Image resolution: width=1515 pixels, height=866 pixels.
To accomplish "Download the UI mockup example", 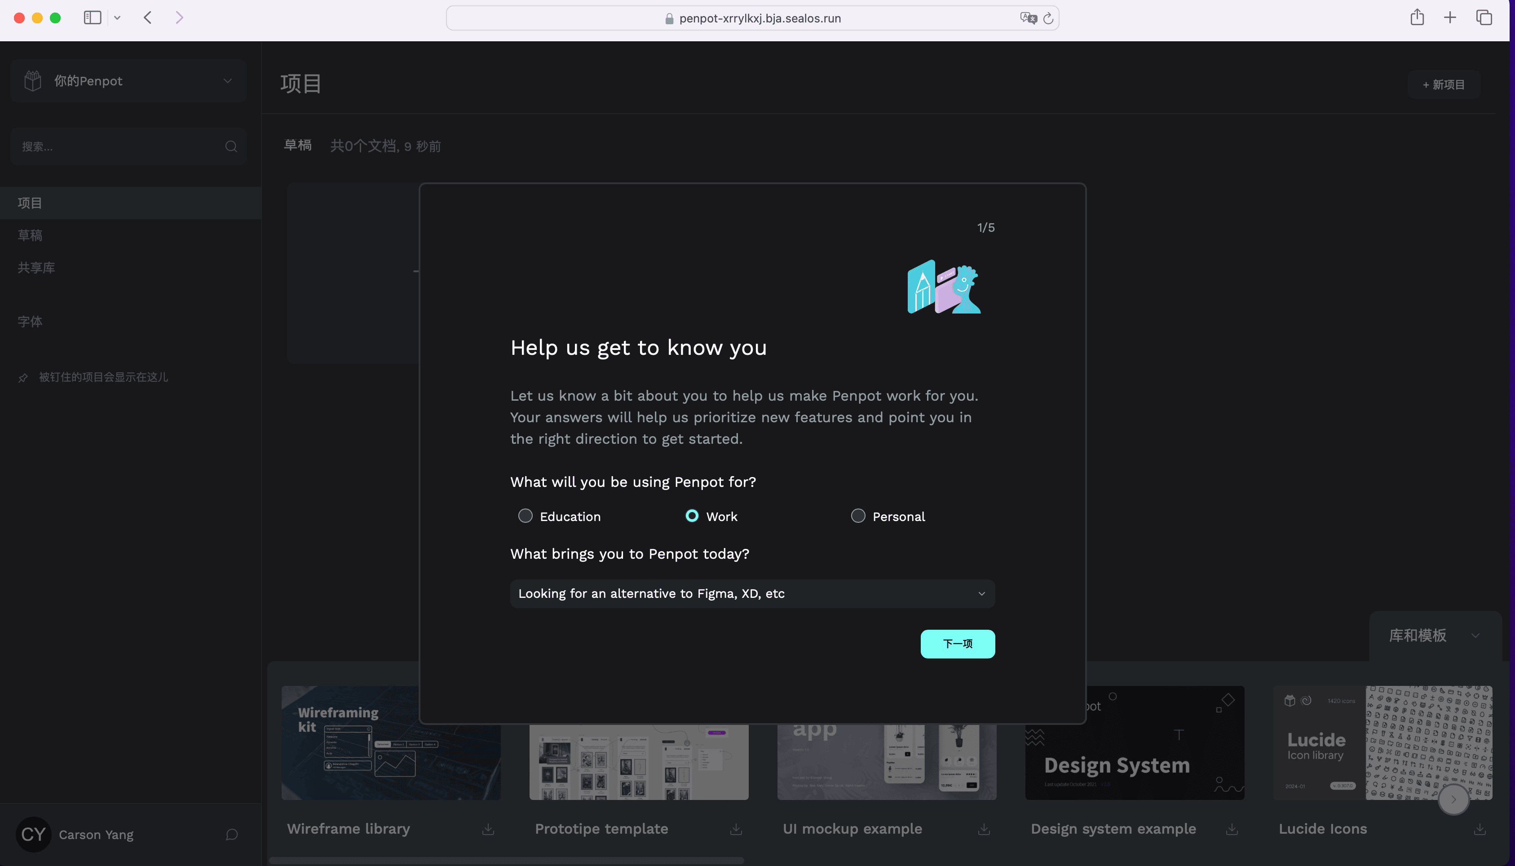I will click(x=984, y=829).
